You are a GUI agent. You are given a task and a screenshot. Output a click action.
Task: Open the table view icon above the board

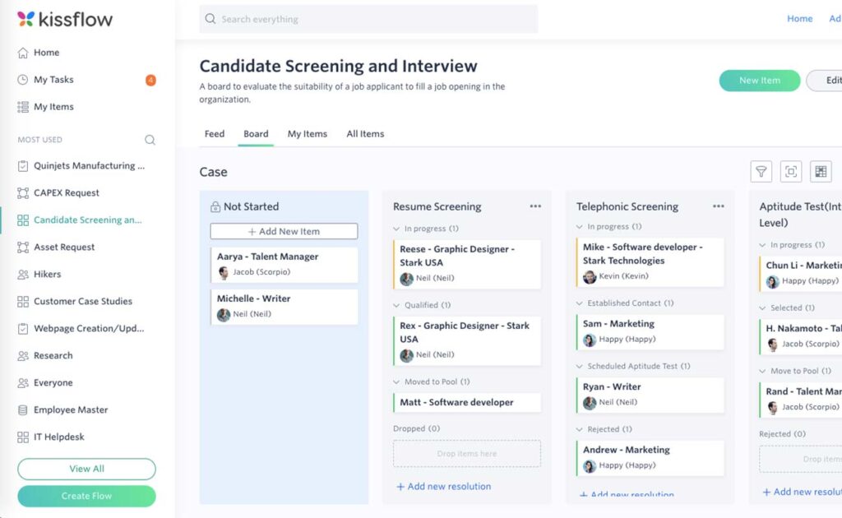click(821, 171)
